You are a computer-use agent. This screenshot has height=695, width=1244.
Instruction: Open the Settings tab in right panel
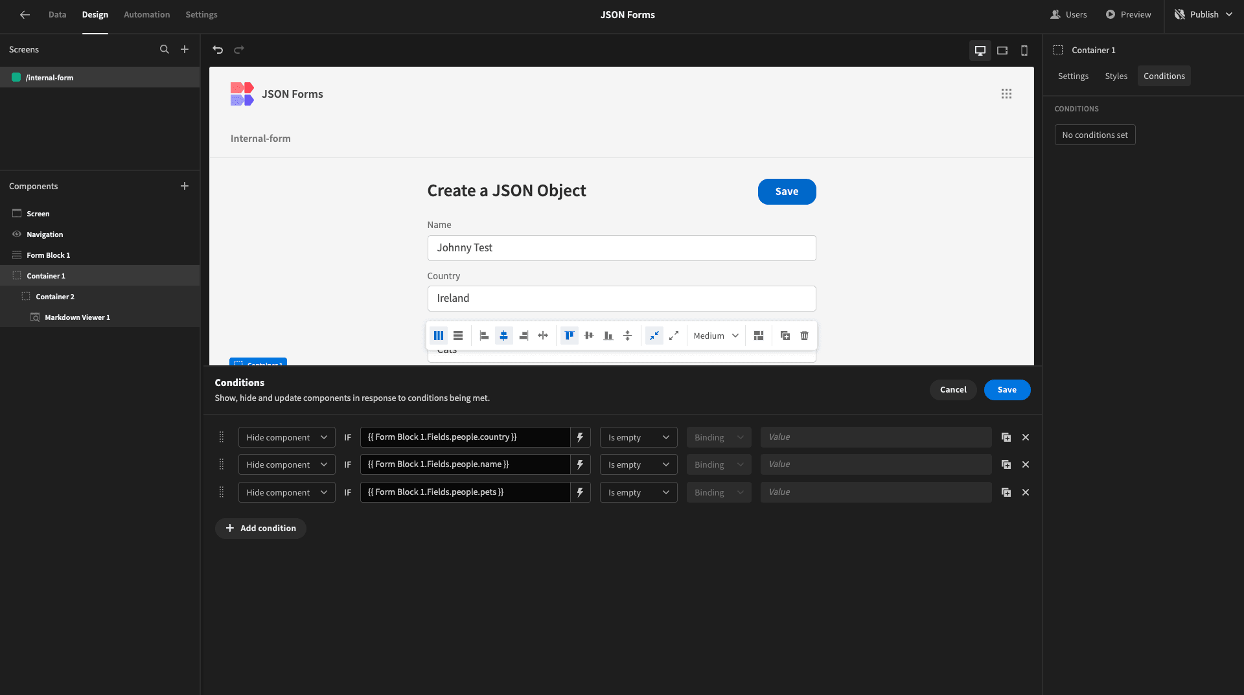click(1073, 76)
